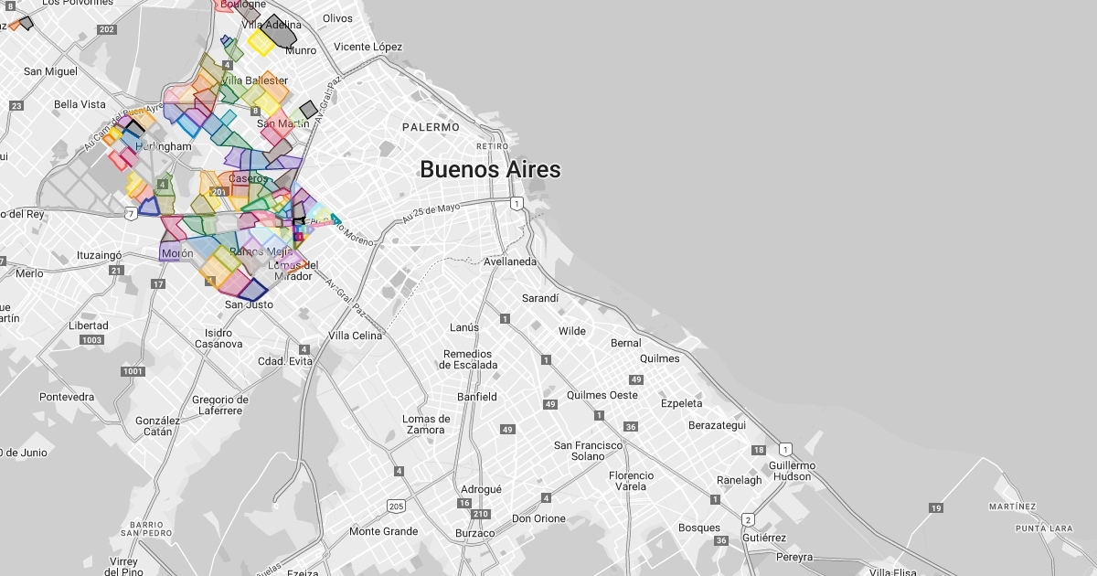Click the Bosques label
1097x576 pixels.
coord(699,528)
